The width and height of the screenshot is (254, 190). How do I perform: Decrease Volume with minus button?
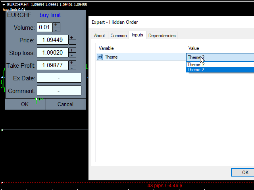click(56, 30)
